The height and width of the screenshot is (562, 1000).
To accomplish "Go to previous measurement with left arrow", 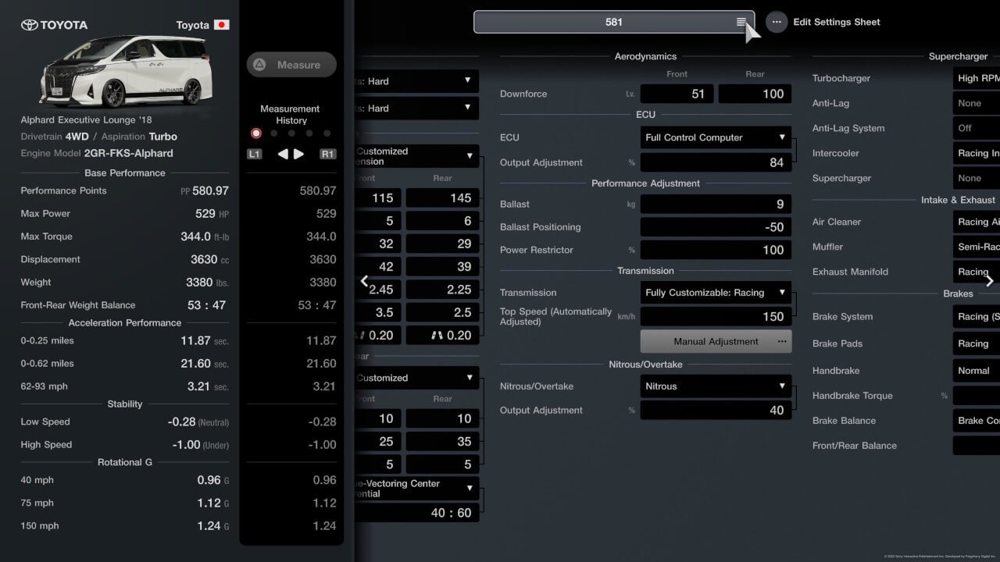I will [x=283, y=154].
